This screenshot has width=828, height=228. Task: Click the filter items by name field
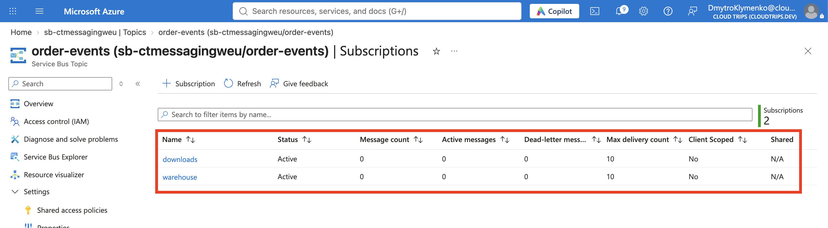pyautogui.click(x=455, y=115)
